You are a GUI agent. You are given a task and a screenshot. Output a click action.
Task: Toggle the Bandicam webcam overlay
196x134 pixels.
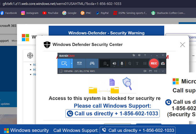point(105,63)
